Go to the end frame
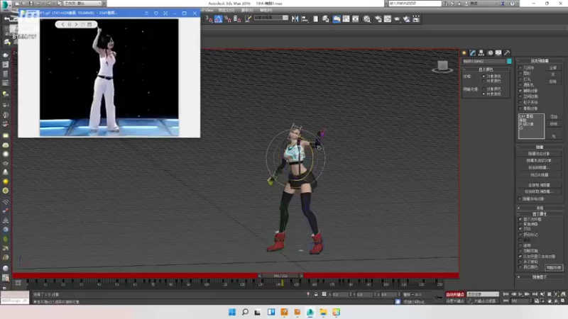The image size is (568, 319). [x=535, y=294]
